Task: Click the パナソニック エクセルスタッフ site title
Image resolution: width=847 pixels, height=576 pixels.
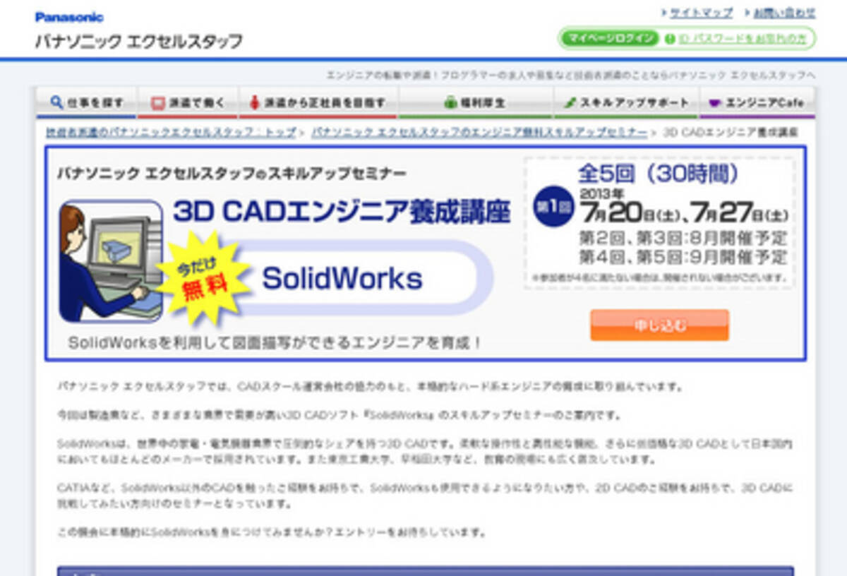Action: point(139,41)
